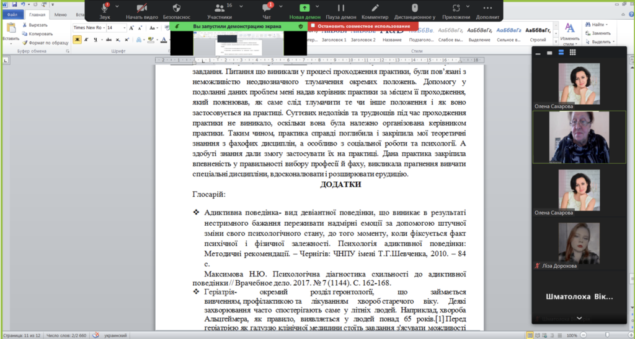
Task: Collapse Zoom video panel with dash icon
Action: coord(538,53)
